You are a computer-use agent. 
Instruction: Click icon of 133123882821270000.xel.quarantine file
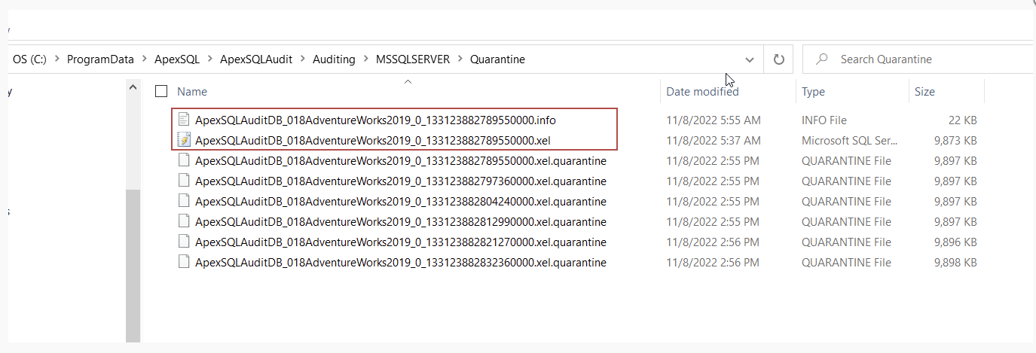[183, 242]
